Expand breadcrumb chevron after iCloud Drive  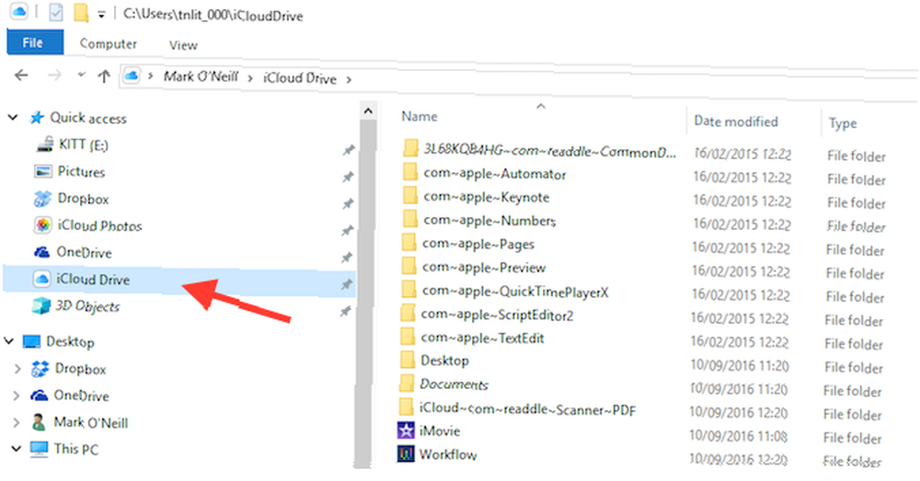349,79
